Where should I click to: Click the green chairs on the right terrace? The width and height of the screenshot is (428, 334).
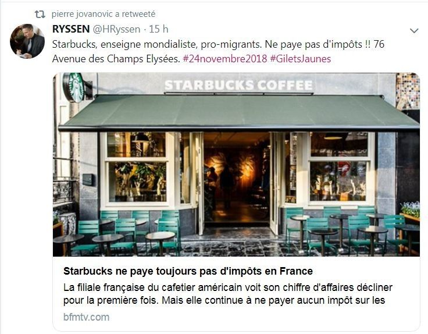point(352,229)
